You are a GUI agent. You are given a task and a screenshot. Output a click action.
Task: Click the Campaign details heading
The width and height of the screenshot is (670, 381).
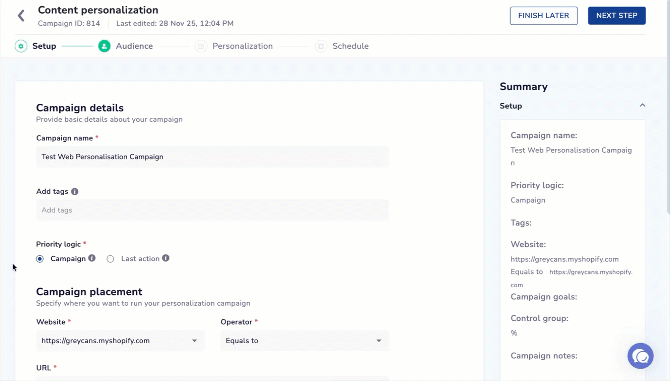(x=80, y=108)
